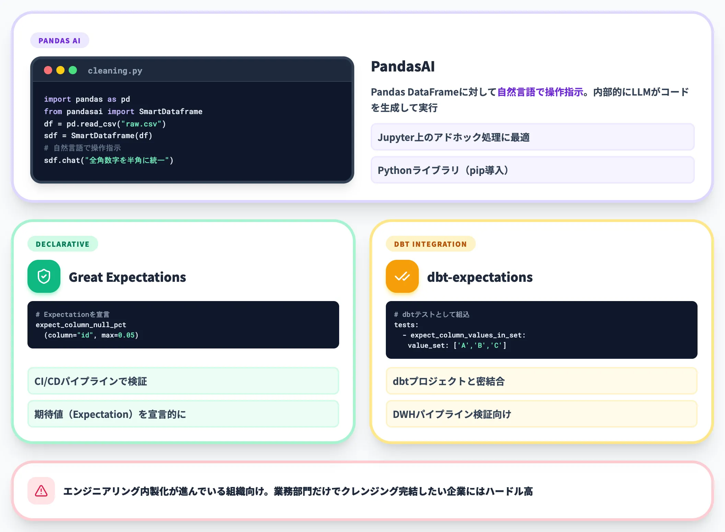Image resolution: width=725 pixels, height=532 pixels.
Task: Click the line 'import pandas as pd'
Action: [87, 99]
